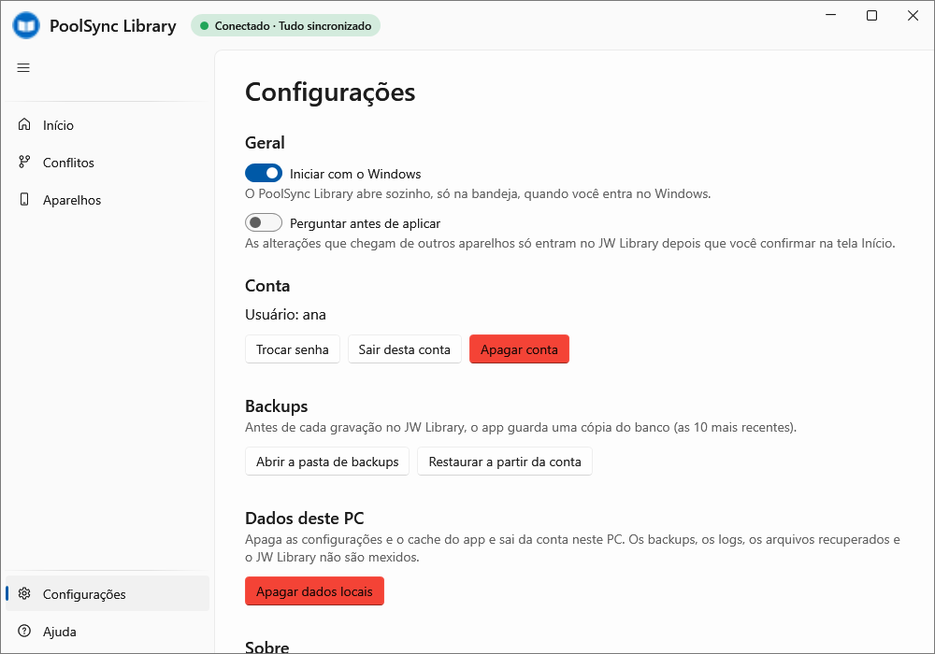The width and height of the screenshot is (935, 654).
Task: Click the Trocar senha button
Action: pyautogui.click(x=292, y=349)
